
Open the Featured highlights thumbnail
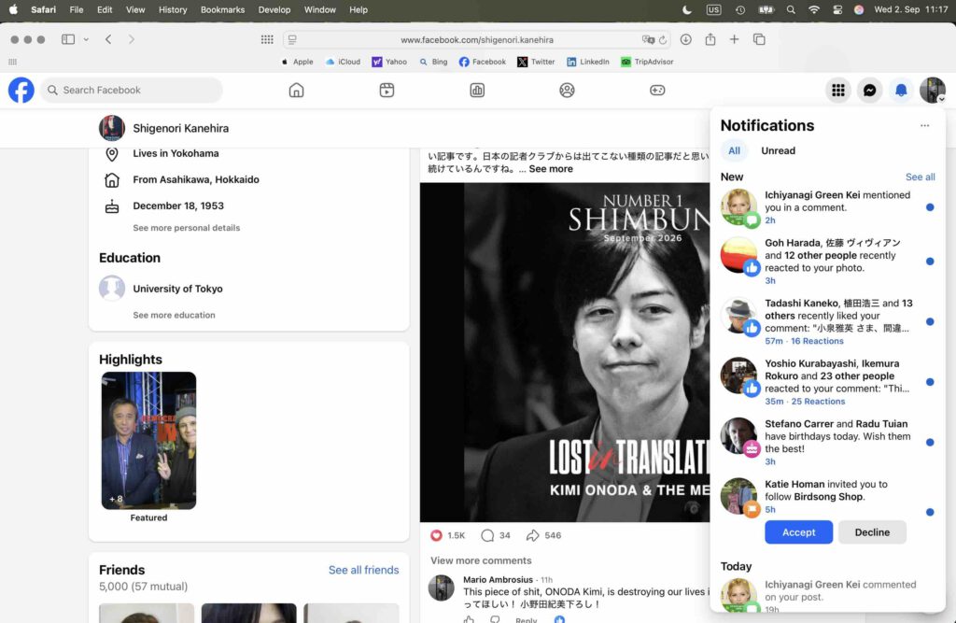(x=148, y=441)
